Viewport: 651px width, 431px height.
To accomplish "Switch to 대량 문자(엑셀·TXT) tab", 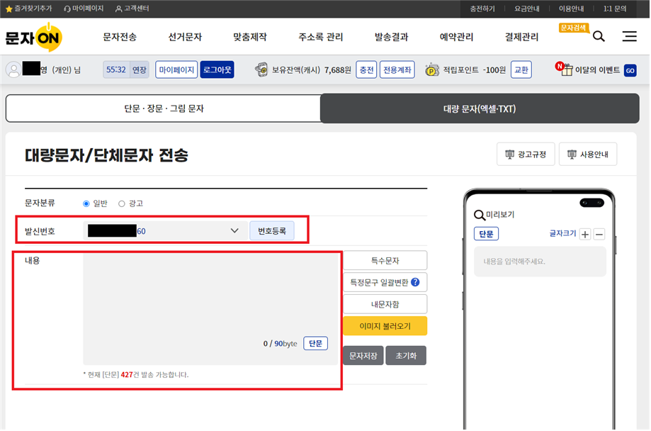I will [x=480, y=108].
